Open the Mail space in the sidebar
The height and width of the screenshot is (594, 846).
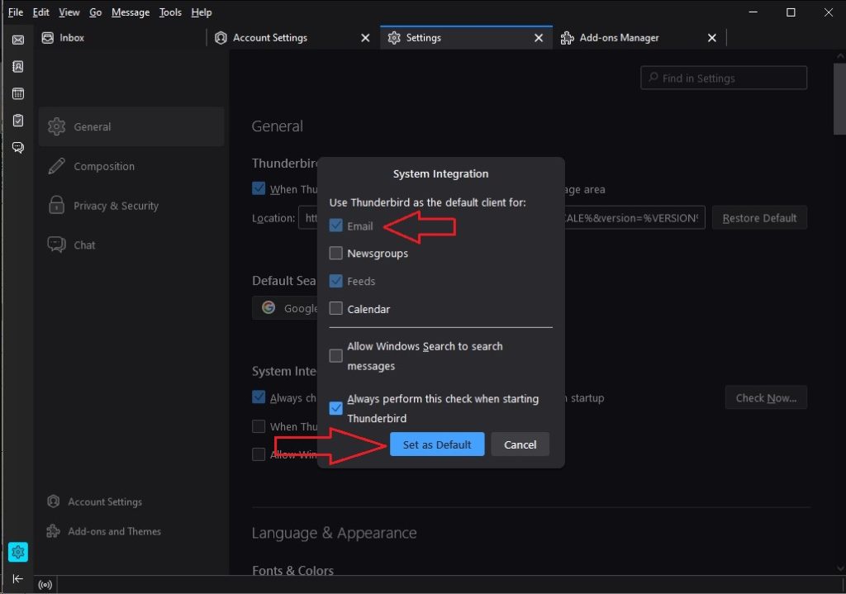pyautogui.click(x=17, y=38)
